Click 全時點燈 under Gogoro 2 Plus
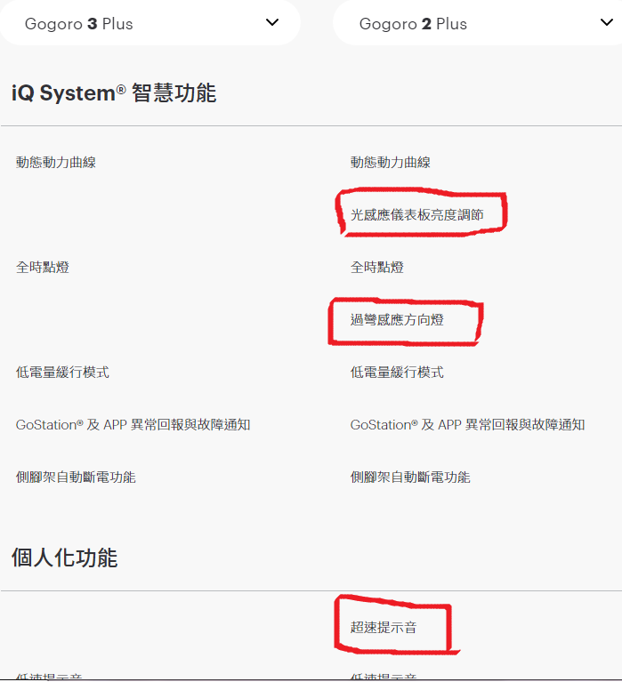The image size is (622, 690). tap(377, 267)
